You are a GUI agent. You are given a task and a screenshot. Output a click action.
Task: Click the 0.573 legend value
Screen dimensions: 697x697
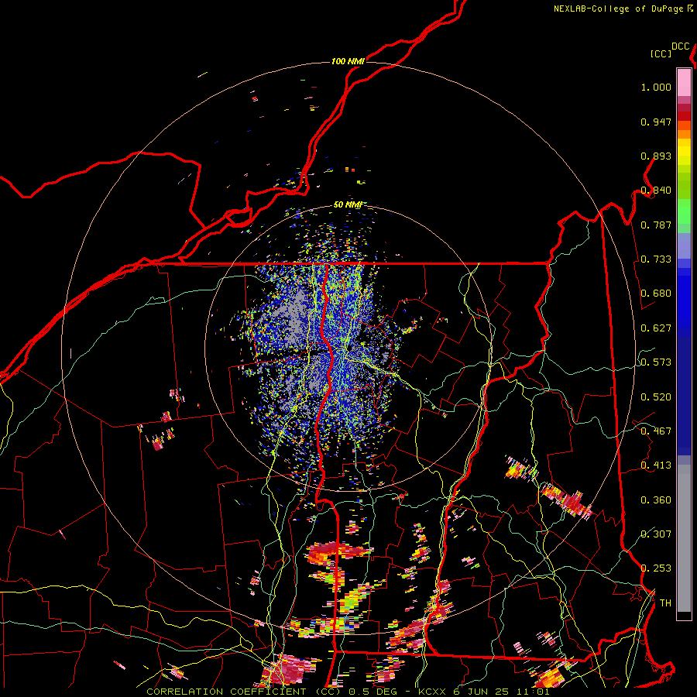pyautogui.click(x=656, y=362)
